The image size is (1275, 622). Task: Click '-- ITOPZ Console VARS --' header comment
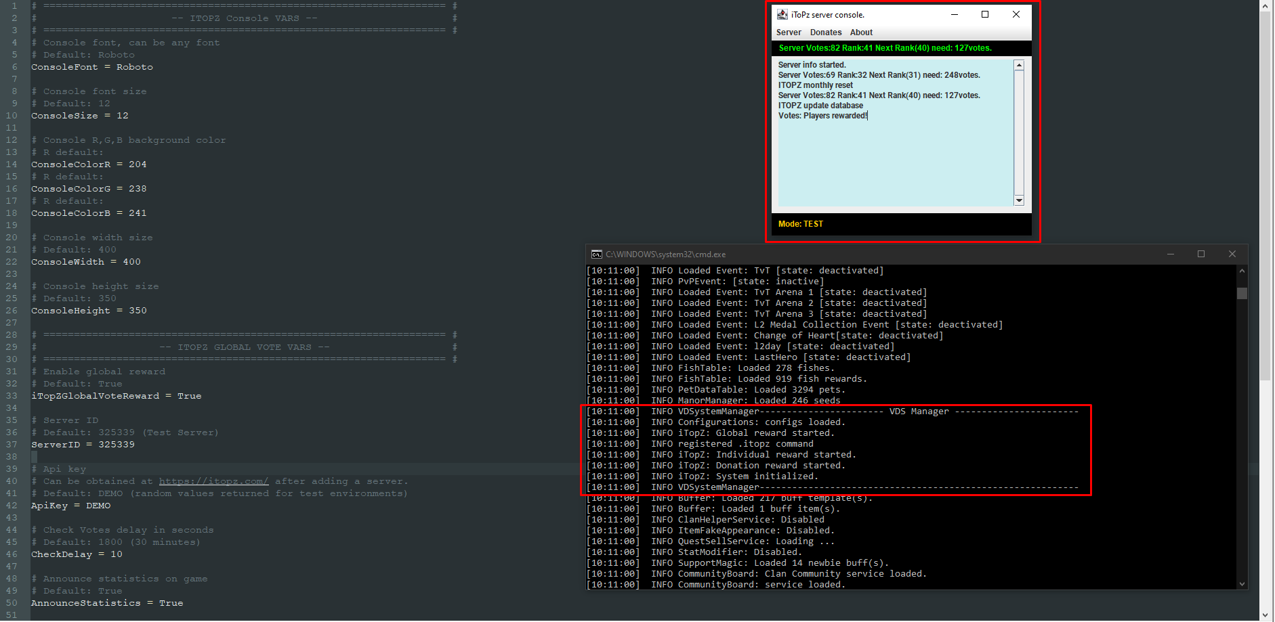245,18
